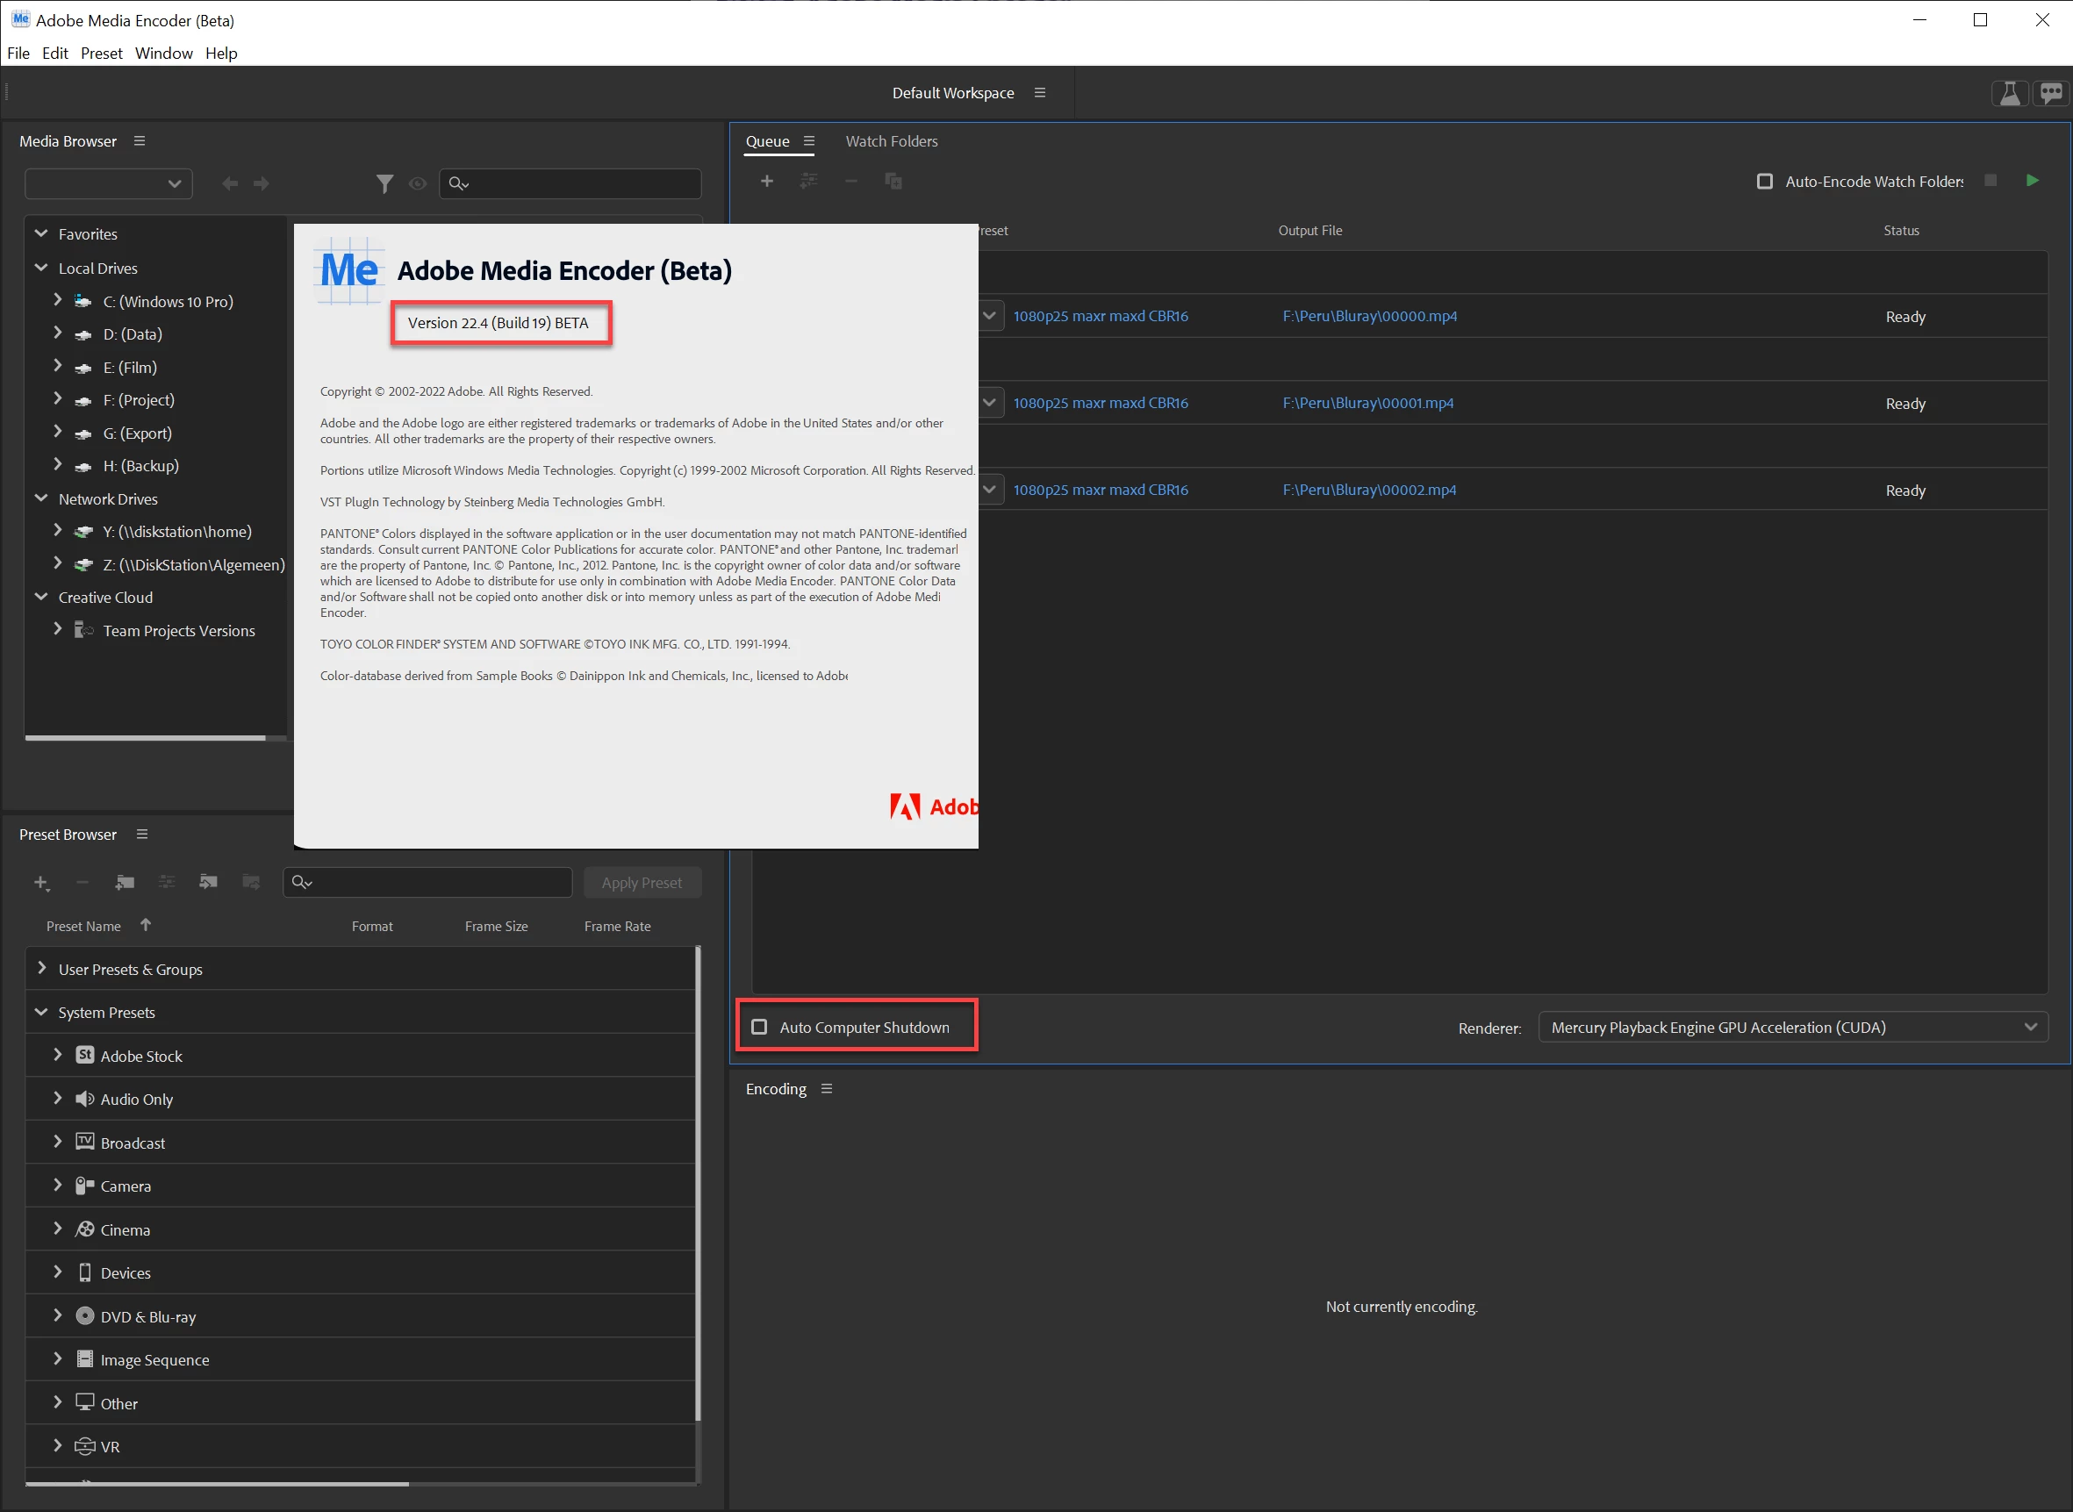Switch to the Watch Folders tab
Viewport: 2073px width, 1512px height.
892,141
